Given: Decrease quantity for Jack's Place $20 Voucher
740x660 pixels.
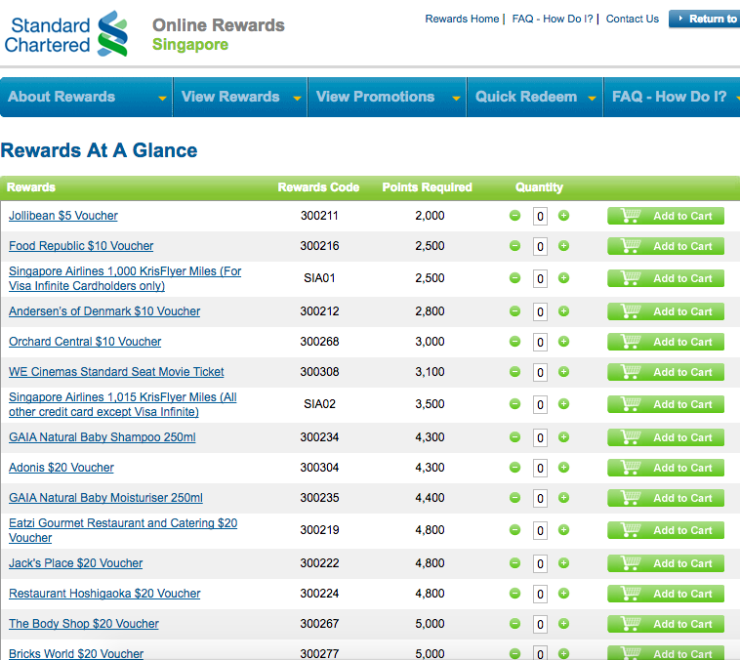Looking at the screenshot, I should (x=514, y=563).
